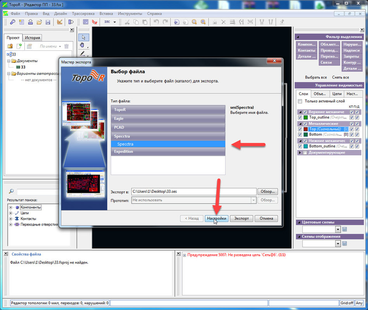Viewport: 368px width, 310px height.
Task: Click the zoom to fit icon
Action: pyautogui.click(x=203, y=22)
